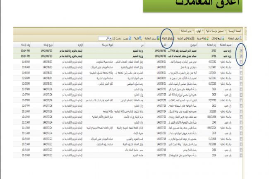Tick the checkbox for transaction 3626
The width and height of the screenshot is (269, 179).
[x=241, y=89]
